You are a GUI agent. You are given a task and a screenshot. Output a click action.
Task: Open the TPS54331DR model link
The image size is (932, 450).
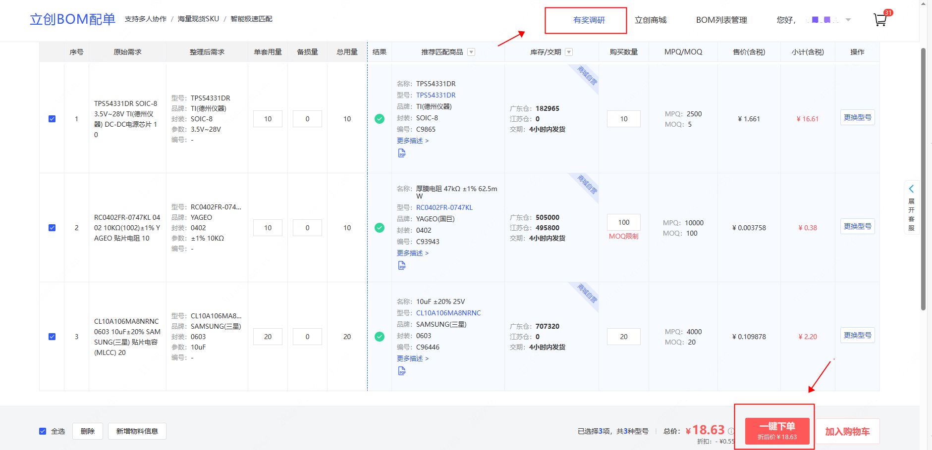click(x=436, y=95)
